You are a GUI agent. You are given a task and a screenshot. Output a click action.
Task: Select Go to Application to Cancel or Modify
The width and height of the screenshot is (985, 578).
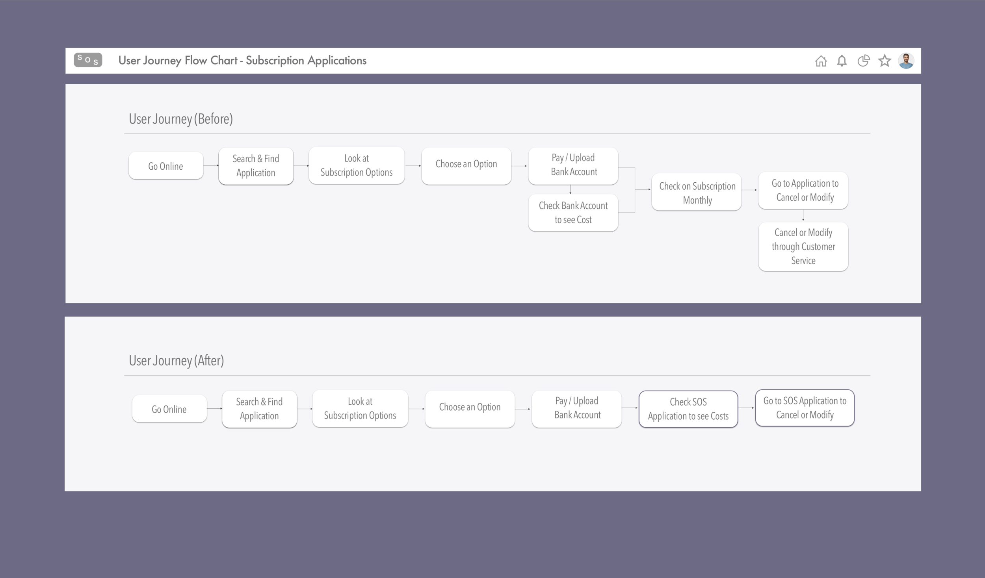point(803,190)
